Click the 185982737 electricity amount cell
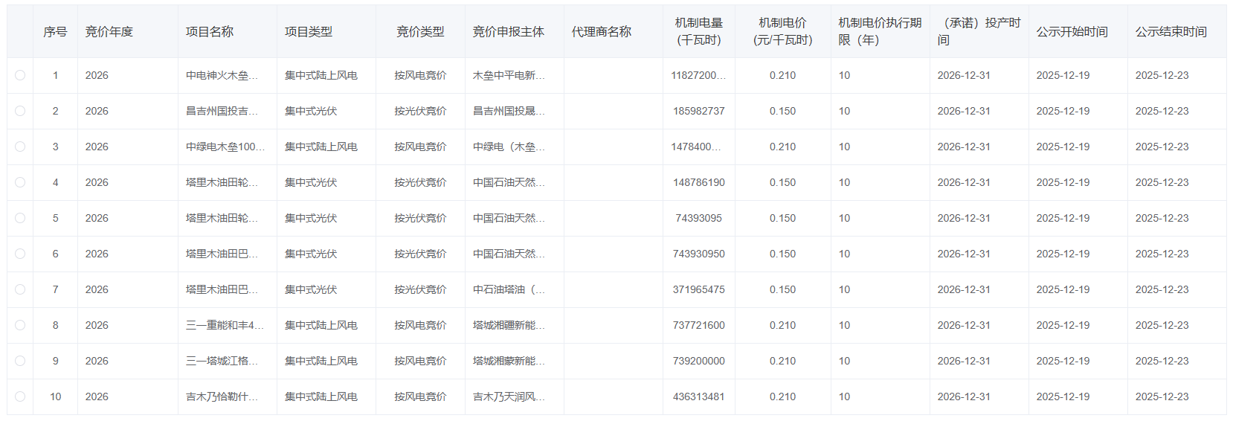This screenshot has height=424, width=1233. (698, 111)
